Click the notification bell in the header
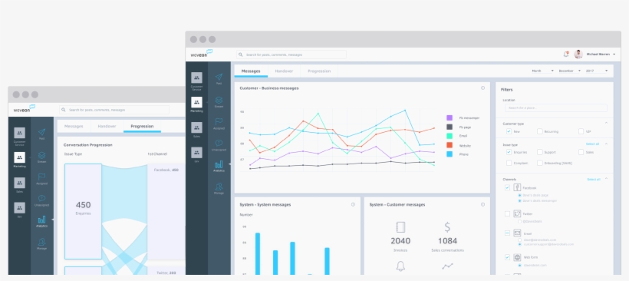Viewport: 629px width, 281px height. 566,55
